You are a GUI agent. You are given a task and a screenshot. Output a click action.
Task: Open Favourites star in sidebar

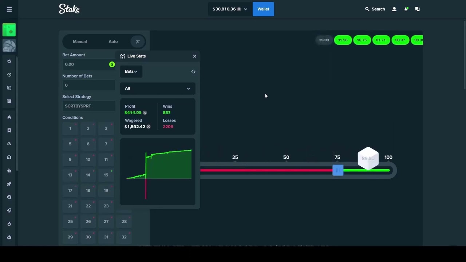click(9, 61)
